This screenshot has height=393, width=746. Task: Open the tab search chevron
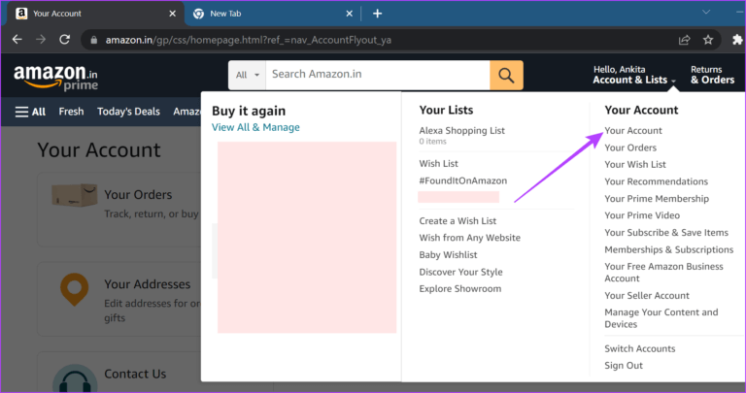pos(706,13)
